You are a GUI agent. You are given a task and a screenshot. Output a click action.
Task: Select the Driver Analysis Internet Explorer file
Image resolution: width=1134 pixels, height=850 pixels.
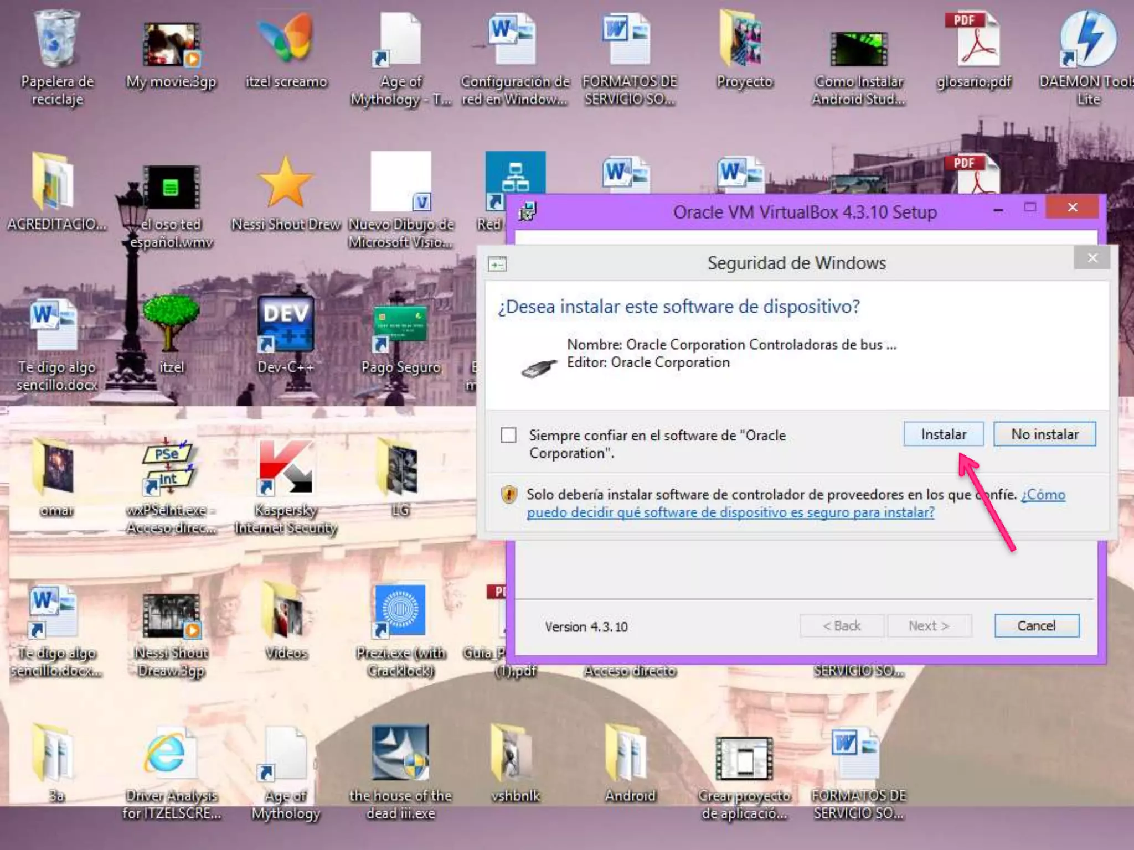169,754
